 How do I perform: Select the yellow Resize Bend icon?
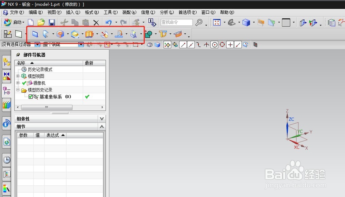[163, 34]
